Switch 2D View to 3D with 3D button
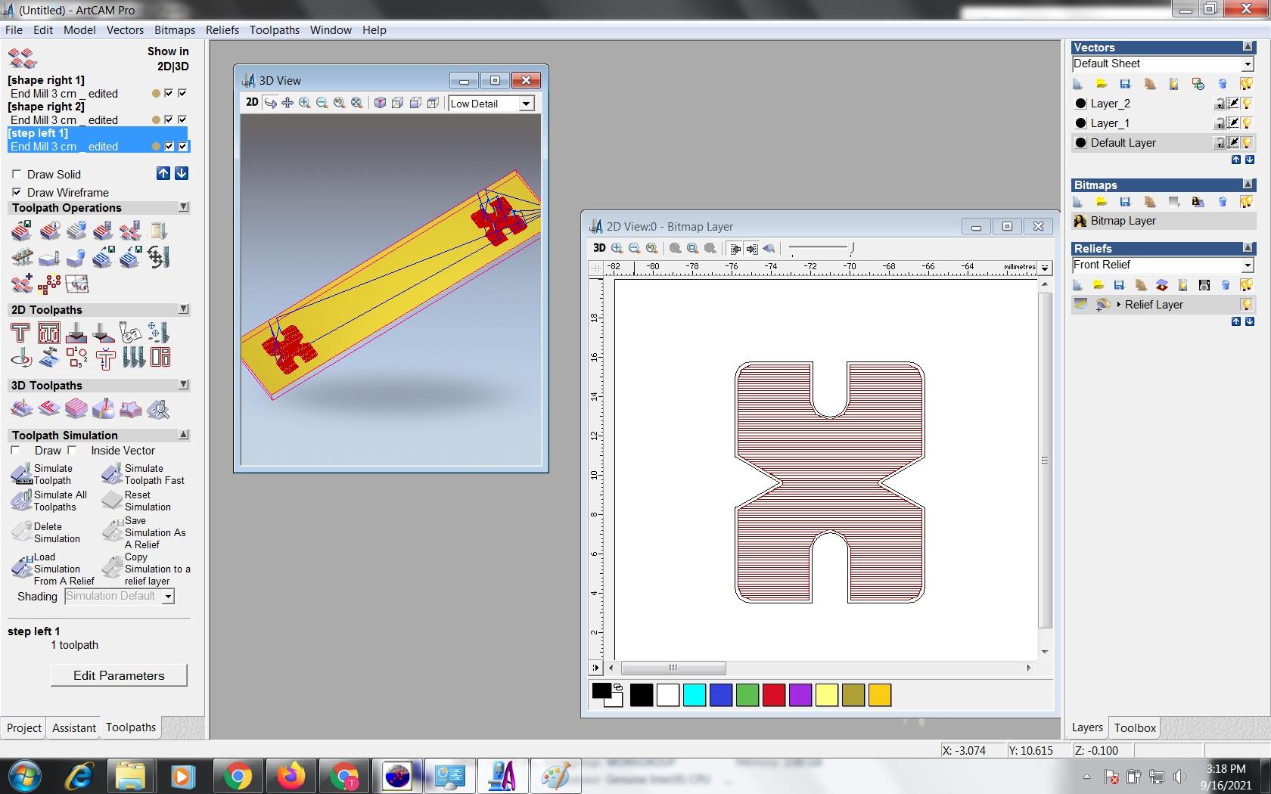The width and height of the screenshot is (1271, 794). [x=599, y=247]
